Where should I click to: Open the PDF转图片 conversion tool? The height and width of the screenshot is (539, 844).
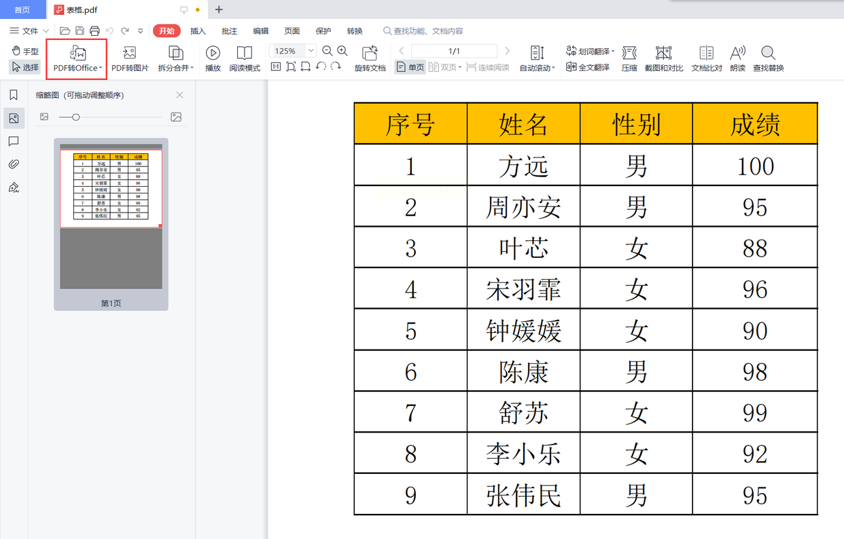(x=130, y=58)
